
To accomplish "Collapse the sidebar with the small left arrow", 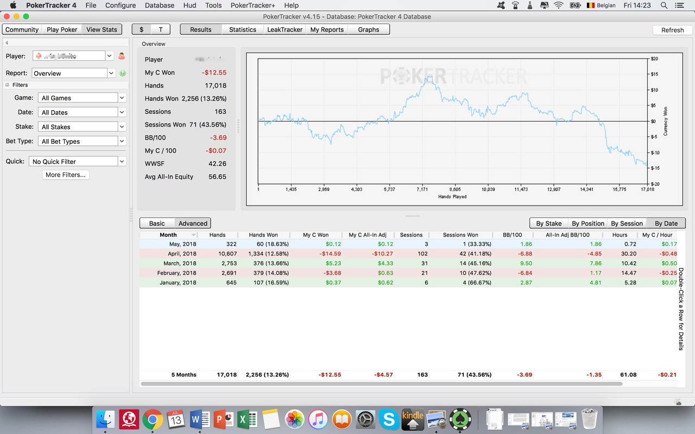I will coord(7,42).
